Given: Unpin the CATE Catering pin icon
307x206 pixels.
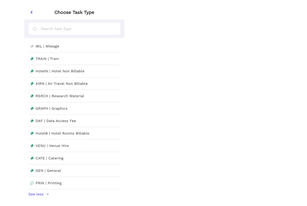Looking at the screenshot, I should [32, 158].
